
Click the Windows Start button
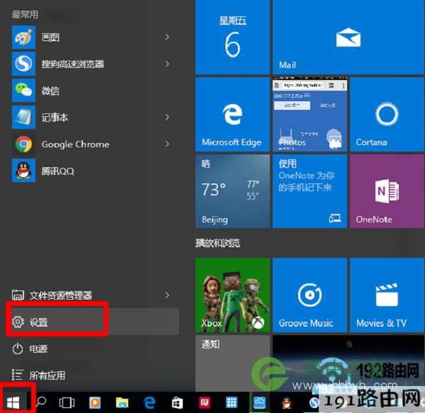[x=13, y=402]
